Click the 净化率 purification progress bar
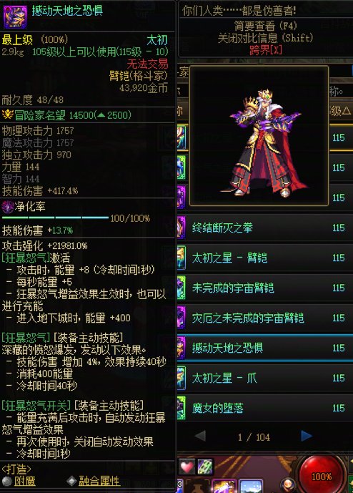 [x=55, y=218]
